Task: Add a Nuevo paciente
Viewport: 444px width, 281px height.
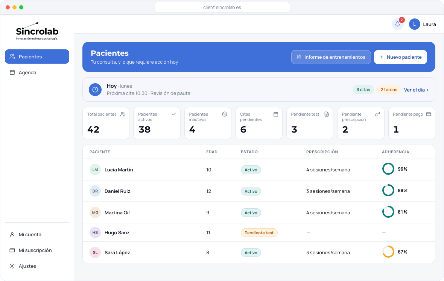Action: [x=400, y=57]
